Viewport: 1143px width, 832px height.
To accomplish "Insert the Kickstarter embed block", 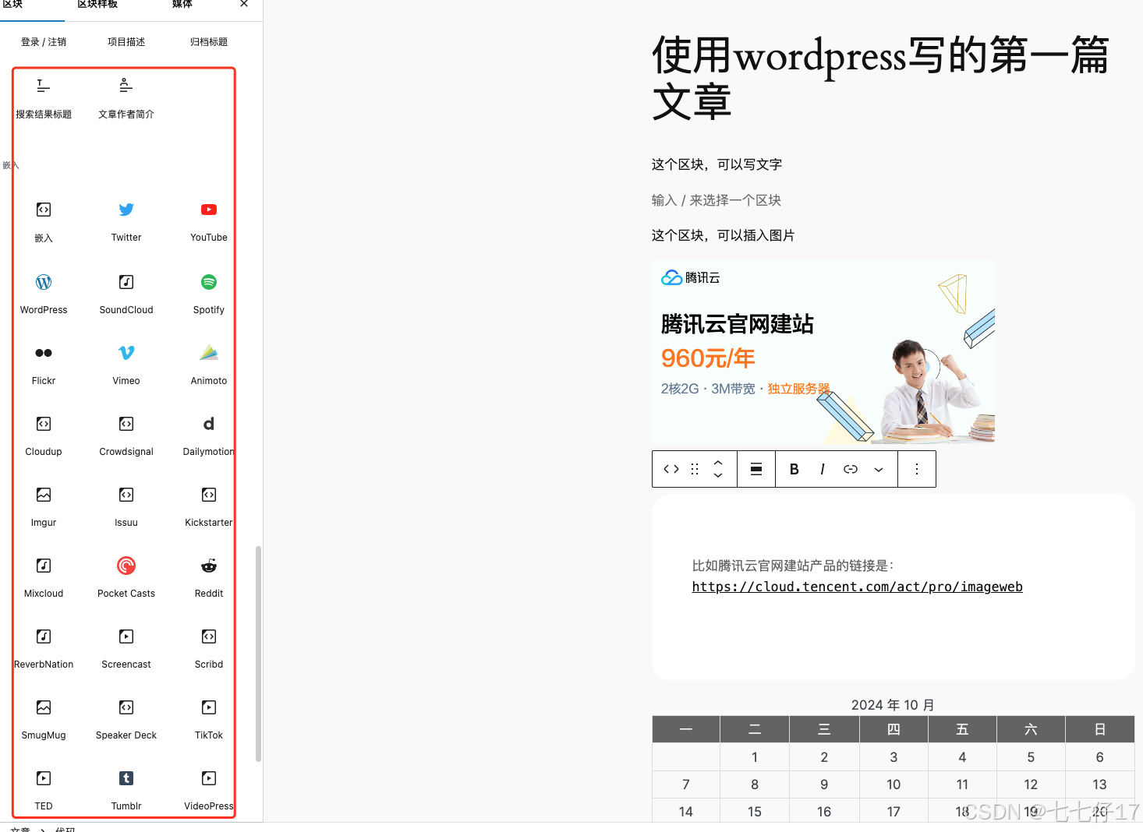I will pos(209,506).
